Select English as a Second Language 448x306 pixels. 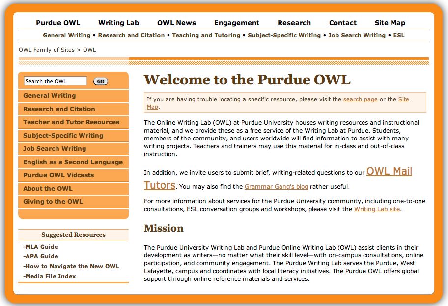73,162
